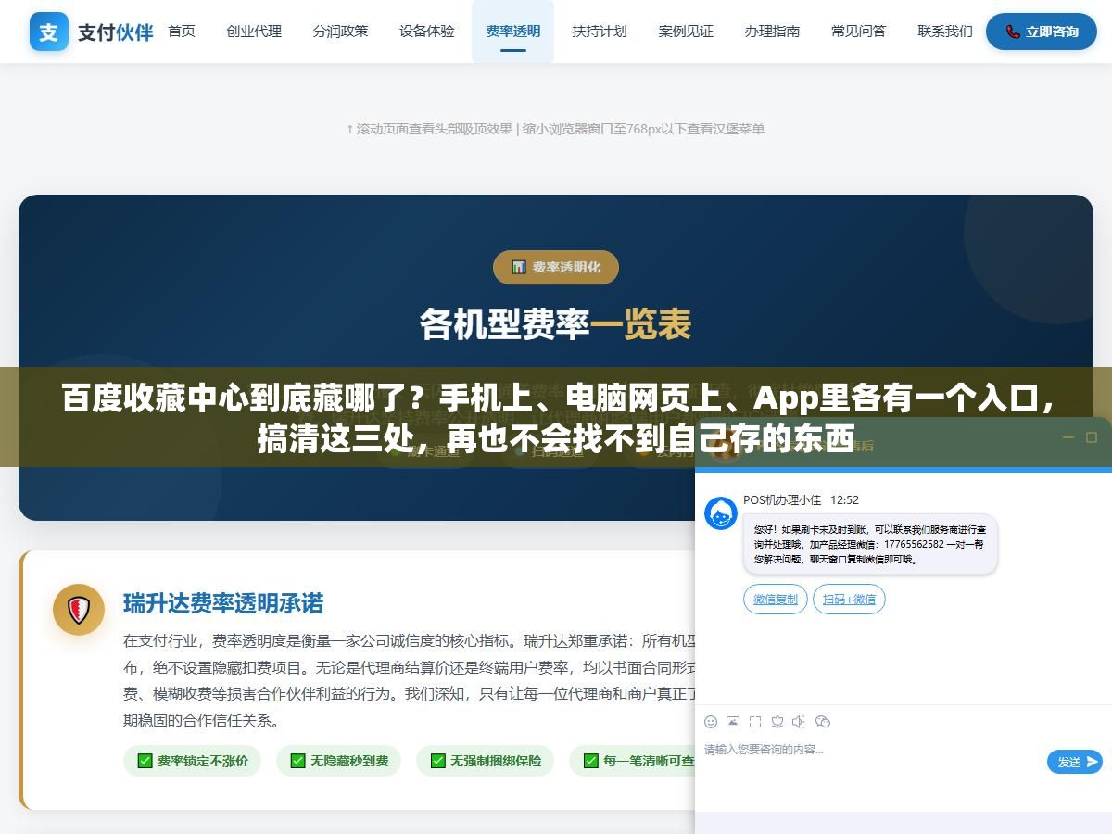Click the 每一笔清晰可查 check badge
Viewport: 1112px width, 834px height.
click(x=634, y=761)
